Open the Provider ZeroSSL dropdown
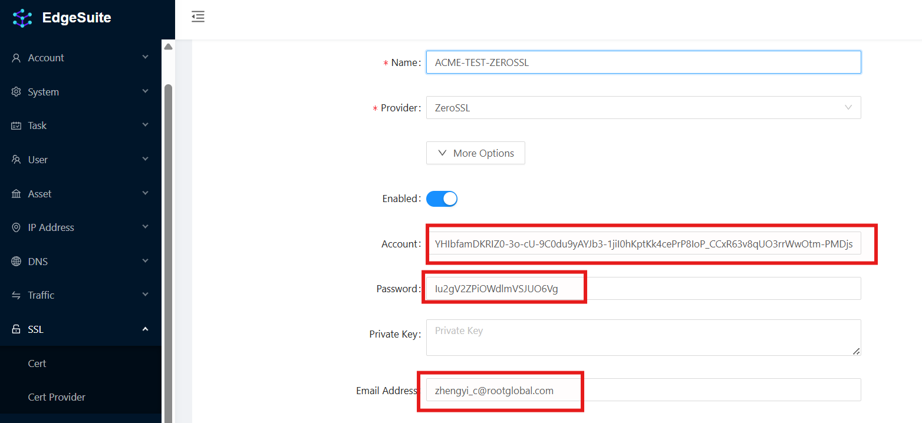This screenshot has width=922, height=423. tap(643, 108)
